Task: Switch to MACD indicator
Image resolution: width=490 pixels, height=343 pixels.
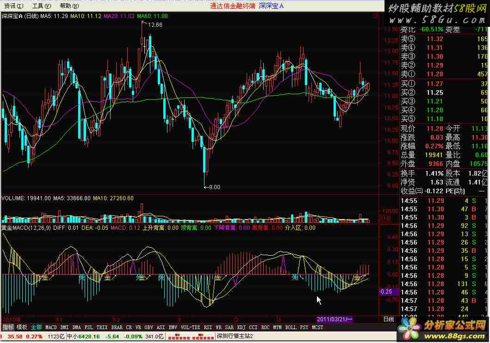Action: (x=51, y=327)
